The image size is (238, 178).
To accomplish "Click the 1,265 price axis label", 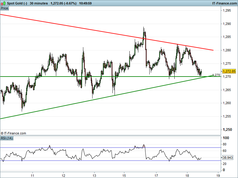I will point(227,90).
